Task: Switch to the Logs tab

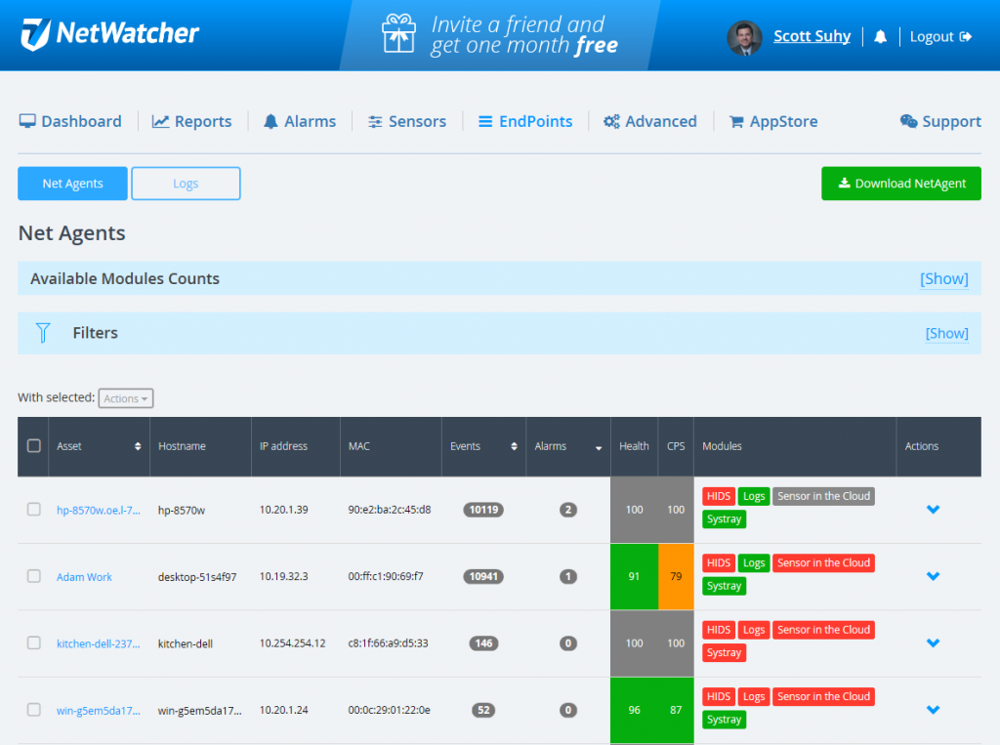Action: pos(186,183)
